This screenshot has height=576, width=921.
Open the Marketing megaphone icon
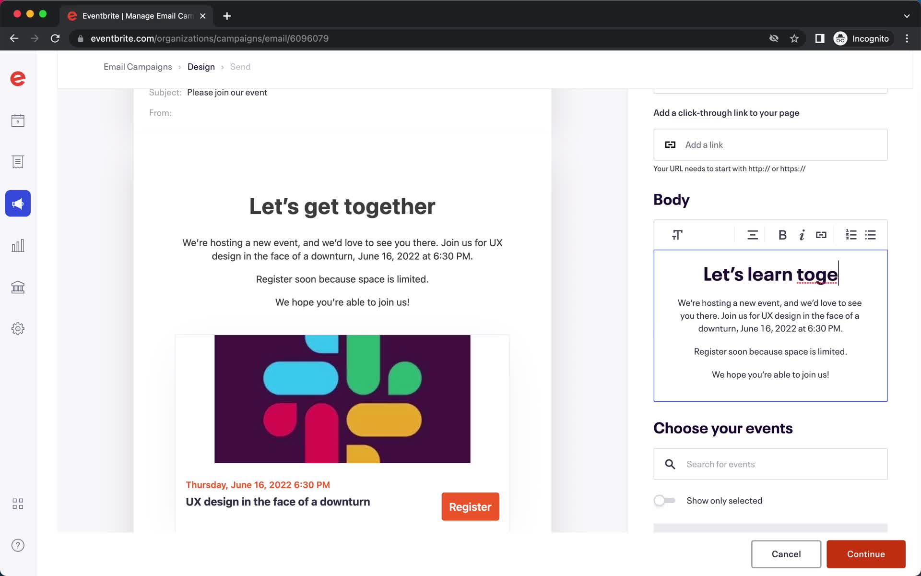pyautogui.click(x=18, y=204)
